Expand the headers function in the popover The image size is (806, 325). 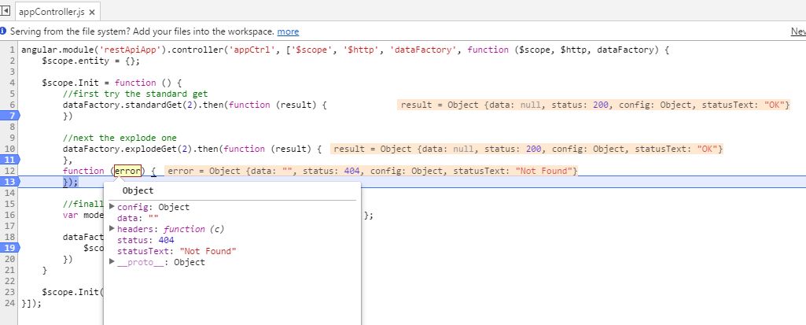112,229
